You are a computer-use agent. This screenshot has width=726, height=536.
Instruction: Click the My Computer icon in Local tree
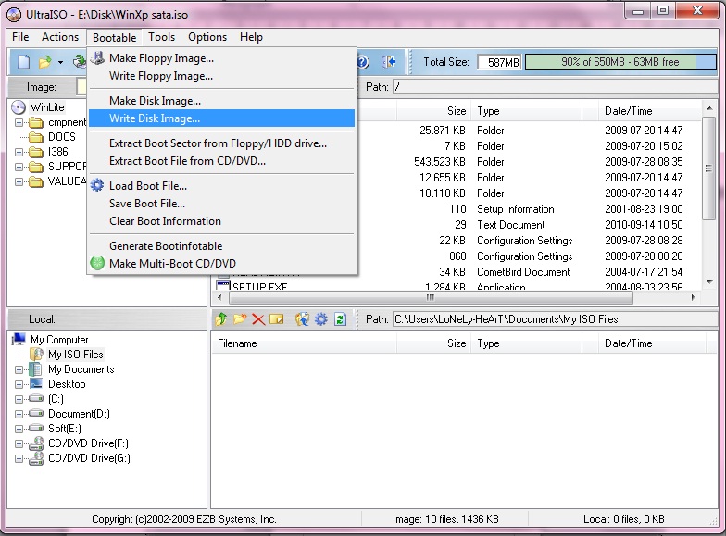pyautogui.click(x=19, y=339)
